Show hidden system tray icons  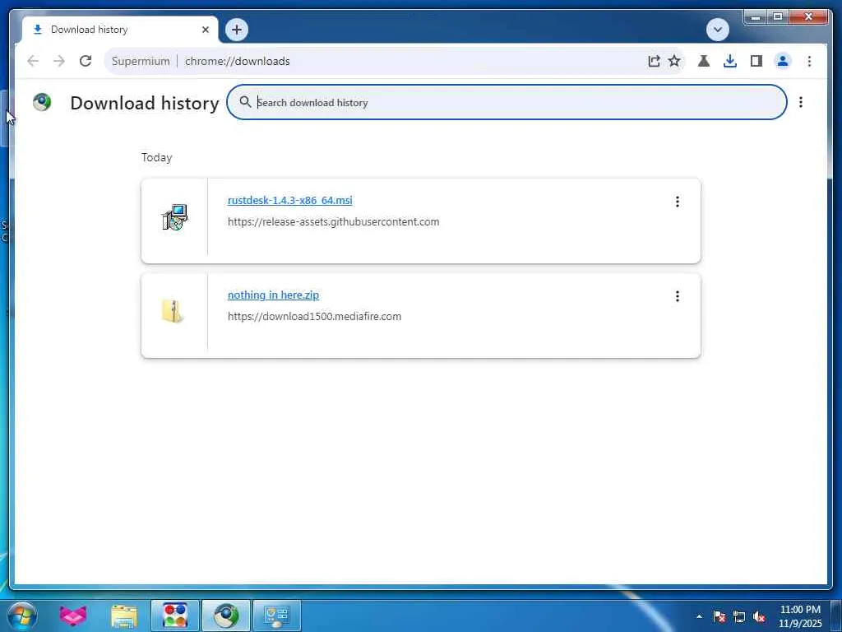point(699,616)
